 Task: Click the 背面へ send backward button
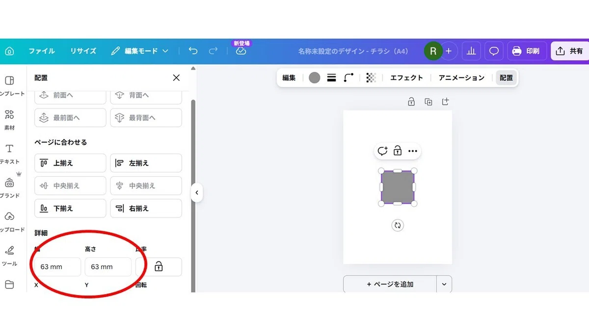pos(146,96)
